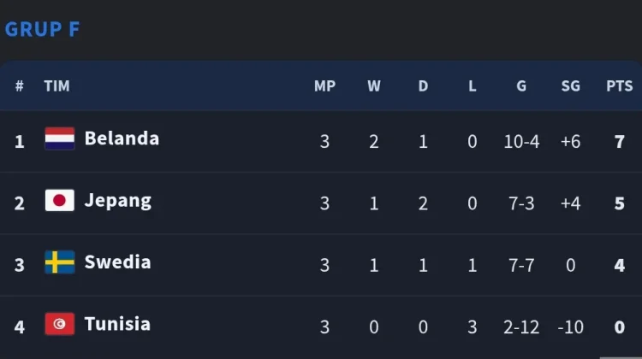This screenshot has height=359, width=642.
Task: Click Jepang's 5 points value
Action: (x=620, y=203)
